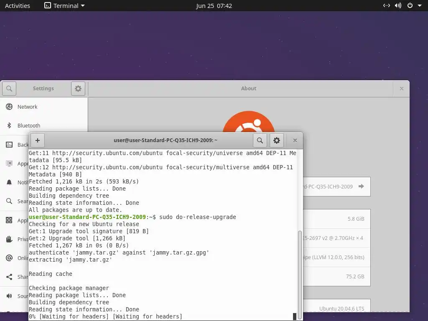Viewport: 428px width, 321px height.
Task: Click the 'Checking for a new Ubuntu release' line
Action: tap(84, 224)
